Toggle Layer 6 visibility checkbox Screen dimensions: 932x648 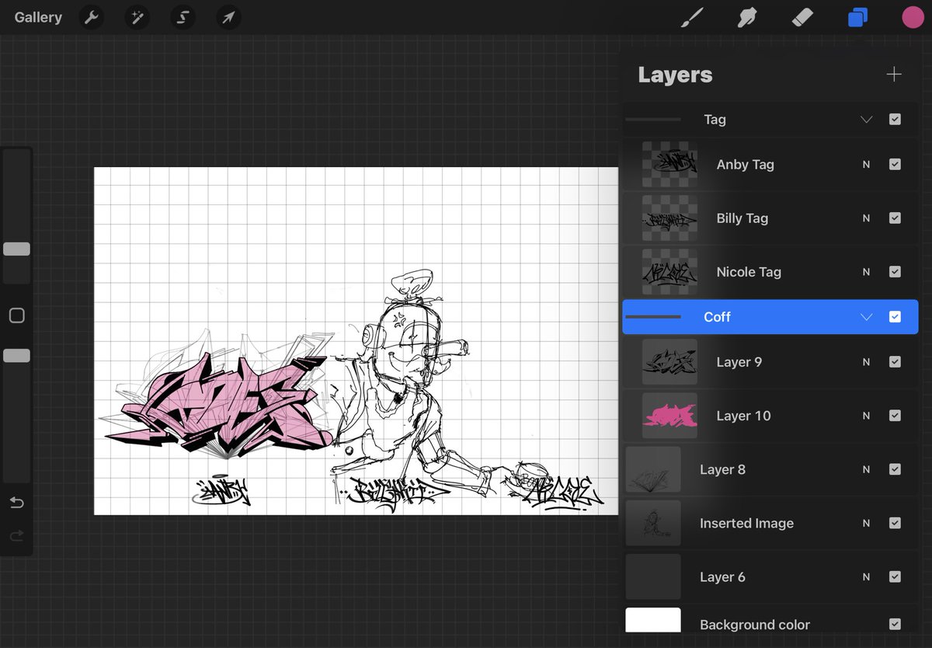895,577
